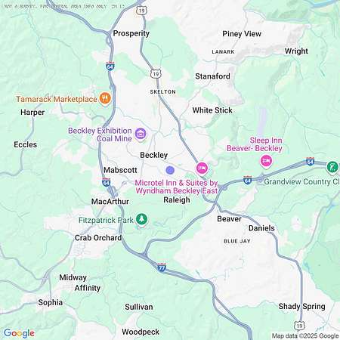
Task: Click the US 19 shield near Shady Spring
Action: click(x=299, y=325)
